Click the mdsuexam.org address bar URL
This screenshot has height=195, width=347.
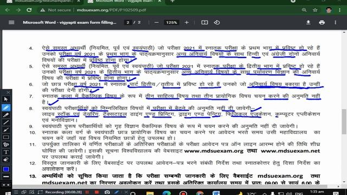click(111, 10)
